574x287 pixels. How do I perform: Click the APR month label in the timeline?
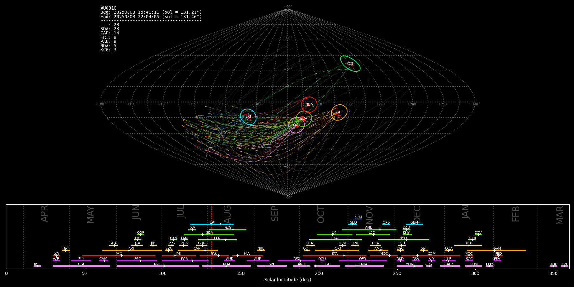click(x=44, y=214)
